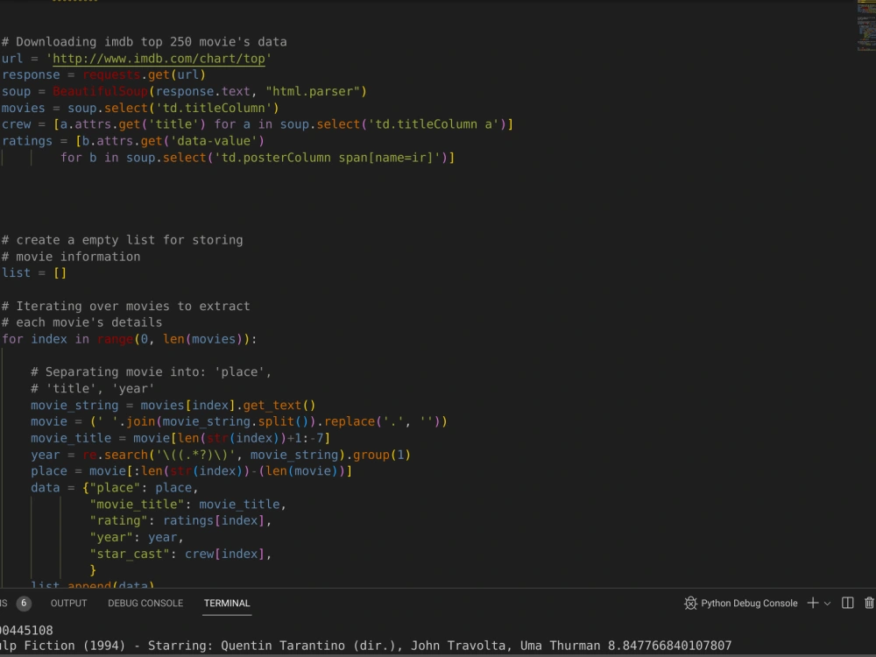Click the '"rating": ratings[index],' line
This screenshot has height=657, width=876.
click(x=180, y=520)
